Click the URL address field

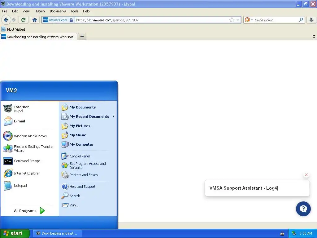[x=152, y=20]
